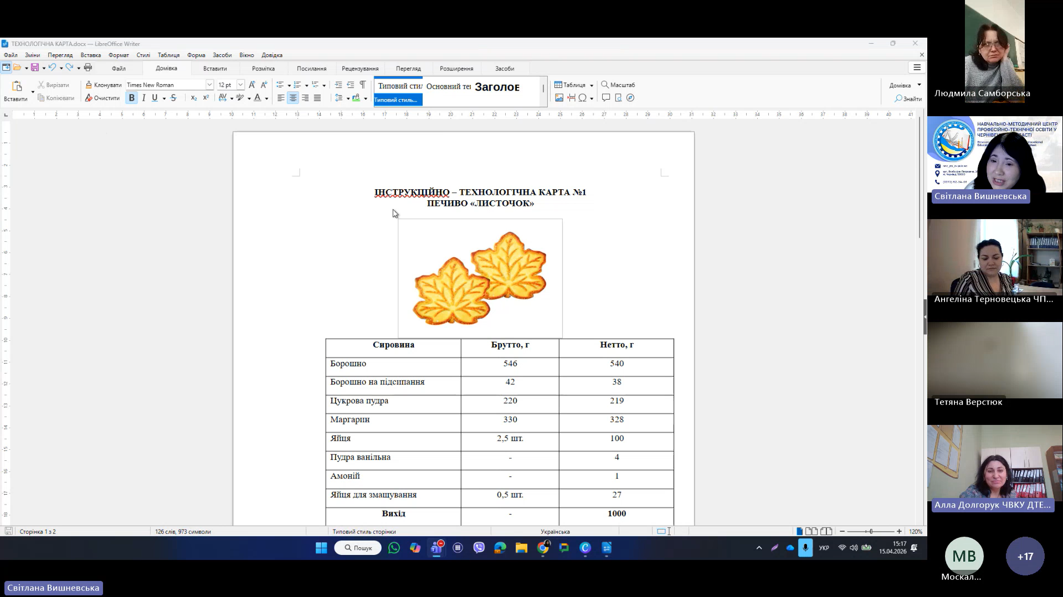Open the Таблиця dropdown arrow
The height and width of the screenshot is (597, 1063).
point(592,85)
